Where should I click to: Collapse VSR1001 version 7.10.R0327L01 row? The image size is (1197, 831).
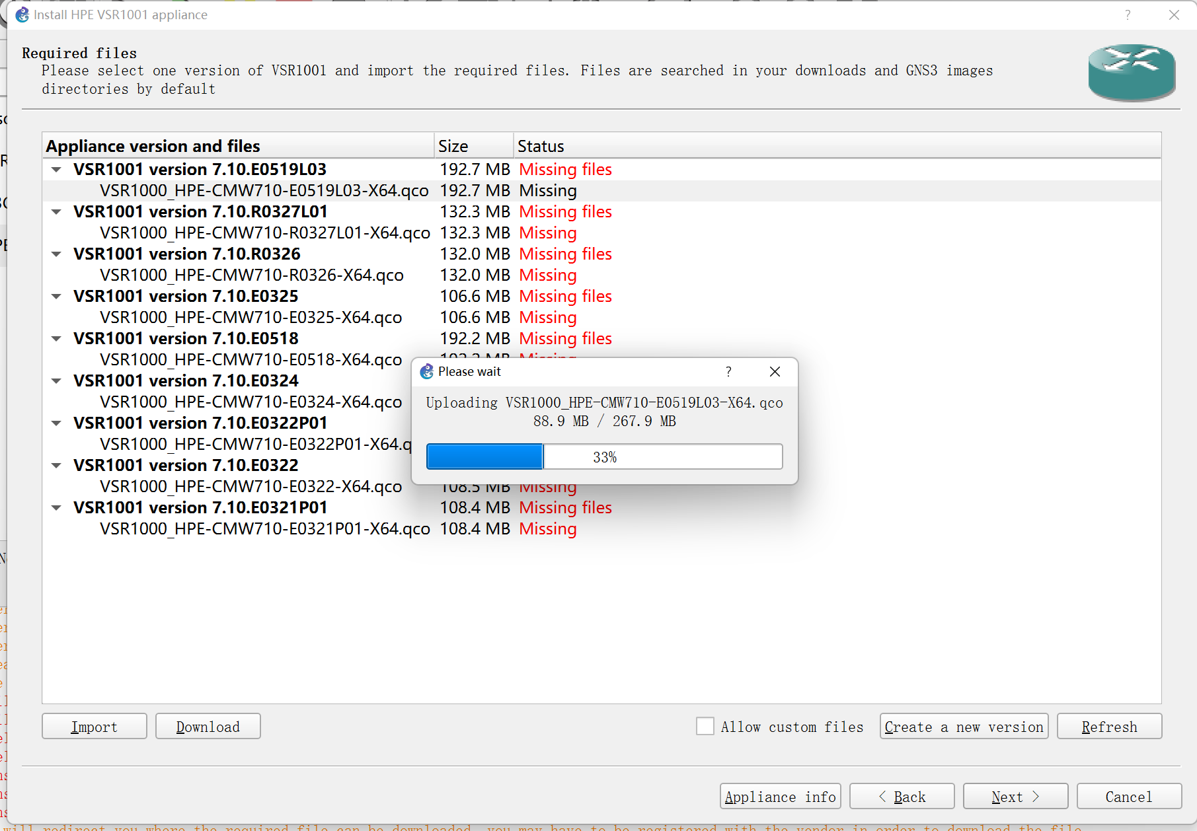[57, 212]
